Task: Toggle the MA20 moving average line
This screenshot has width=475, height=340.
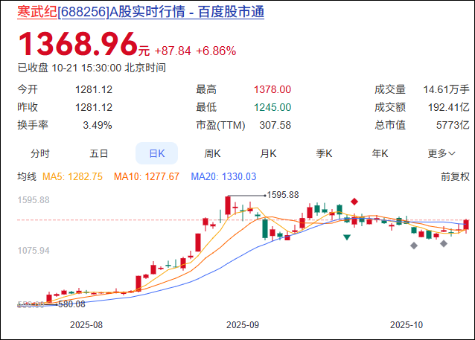Action: click(223, 176)
